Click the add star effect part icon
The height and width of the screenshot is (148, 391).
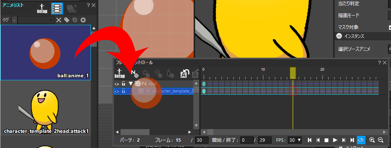(x=146, y=73)
